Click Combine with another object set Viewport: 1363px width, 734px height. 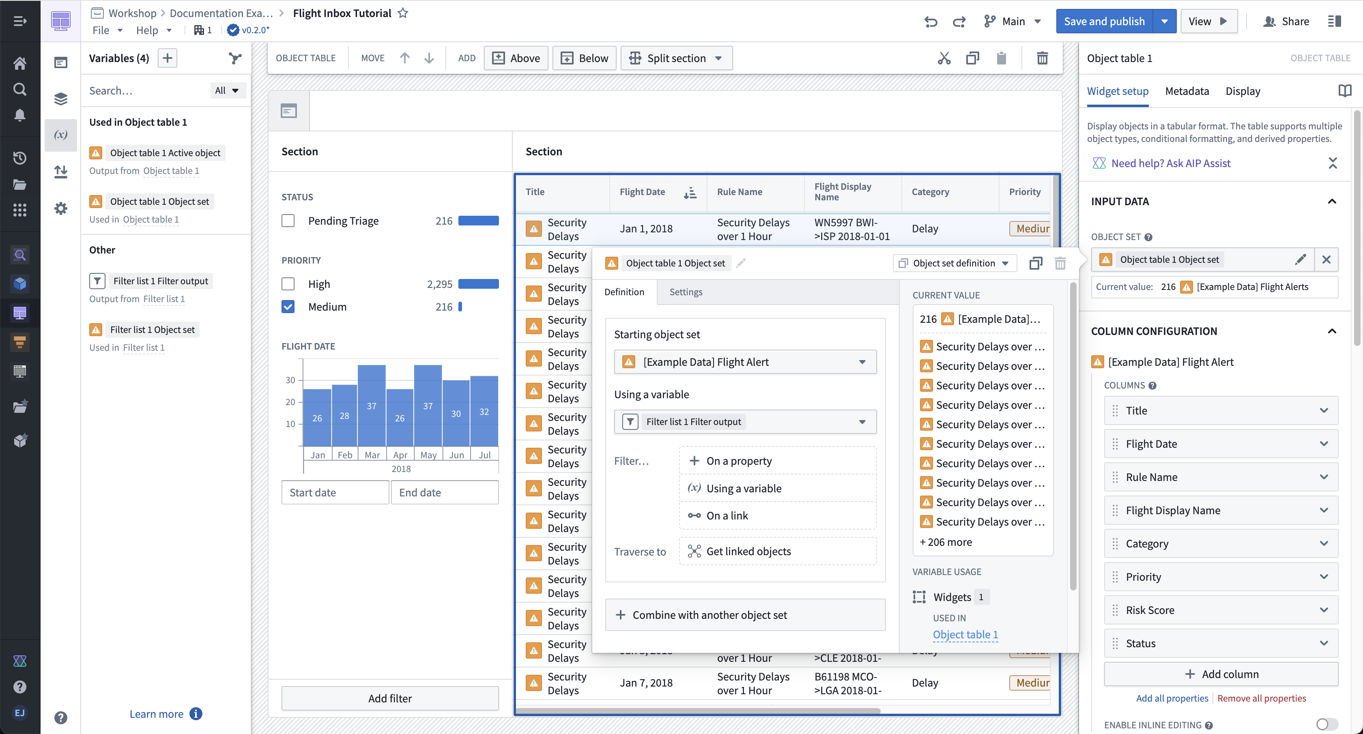(745, 615)
